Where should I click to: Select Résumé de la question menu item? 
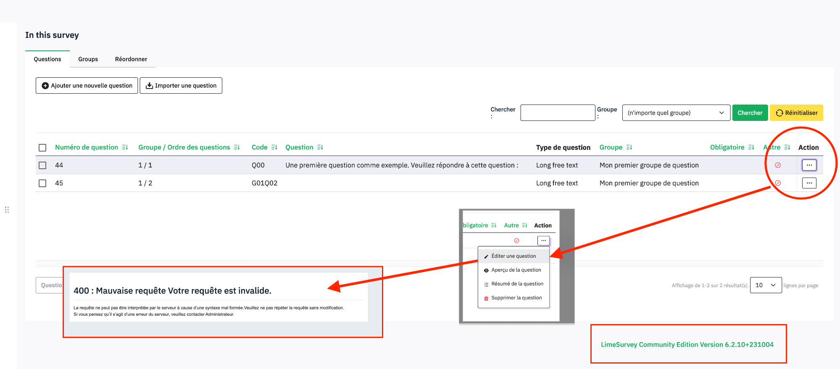tap(513, 284)
